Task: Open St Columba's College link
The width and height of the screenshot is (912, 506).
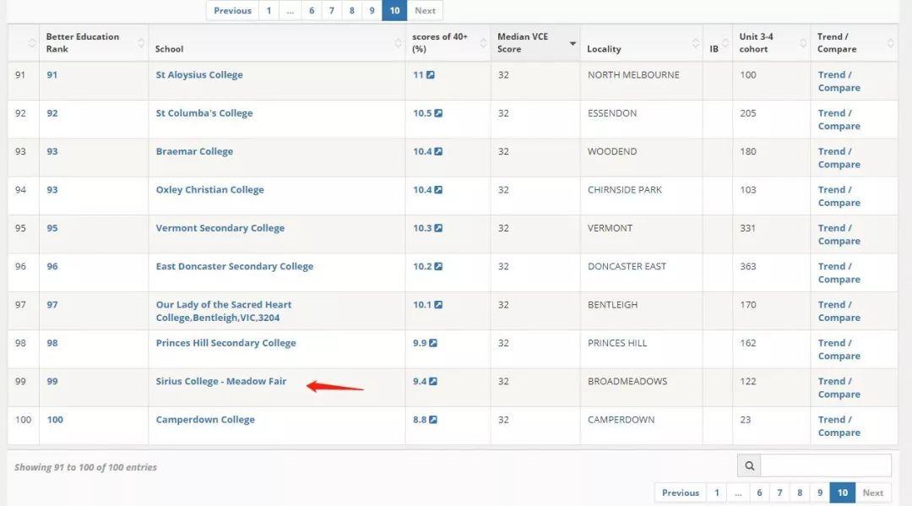Action: click(x=204, y=113)
